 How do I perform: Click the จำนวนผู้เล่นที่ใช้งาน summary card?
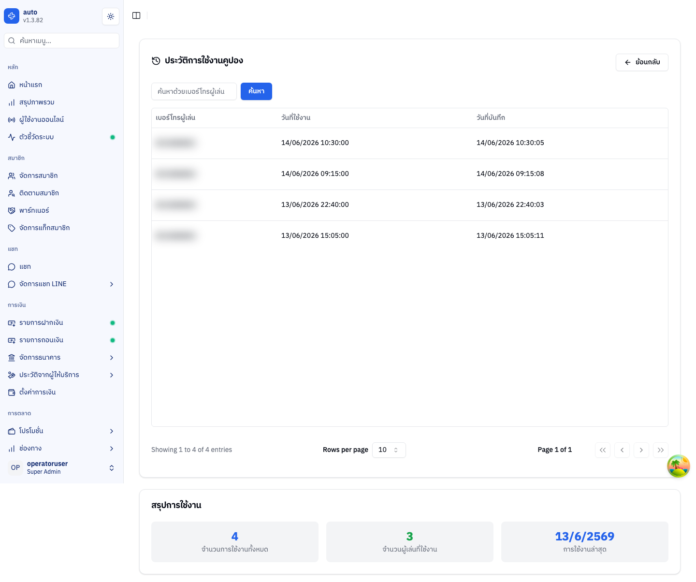tap(410, 542)
